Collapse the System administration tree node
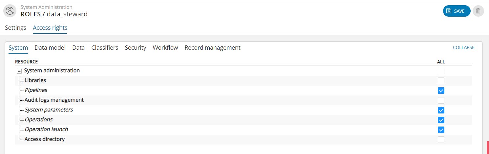Screen dimensions: 489x154 pyautogui.click(x=19, y=71)
